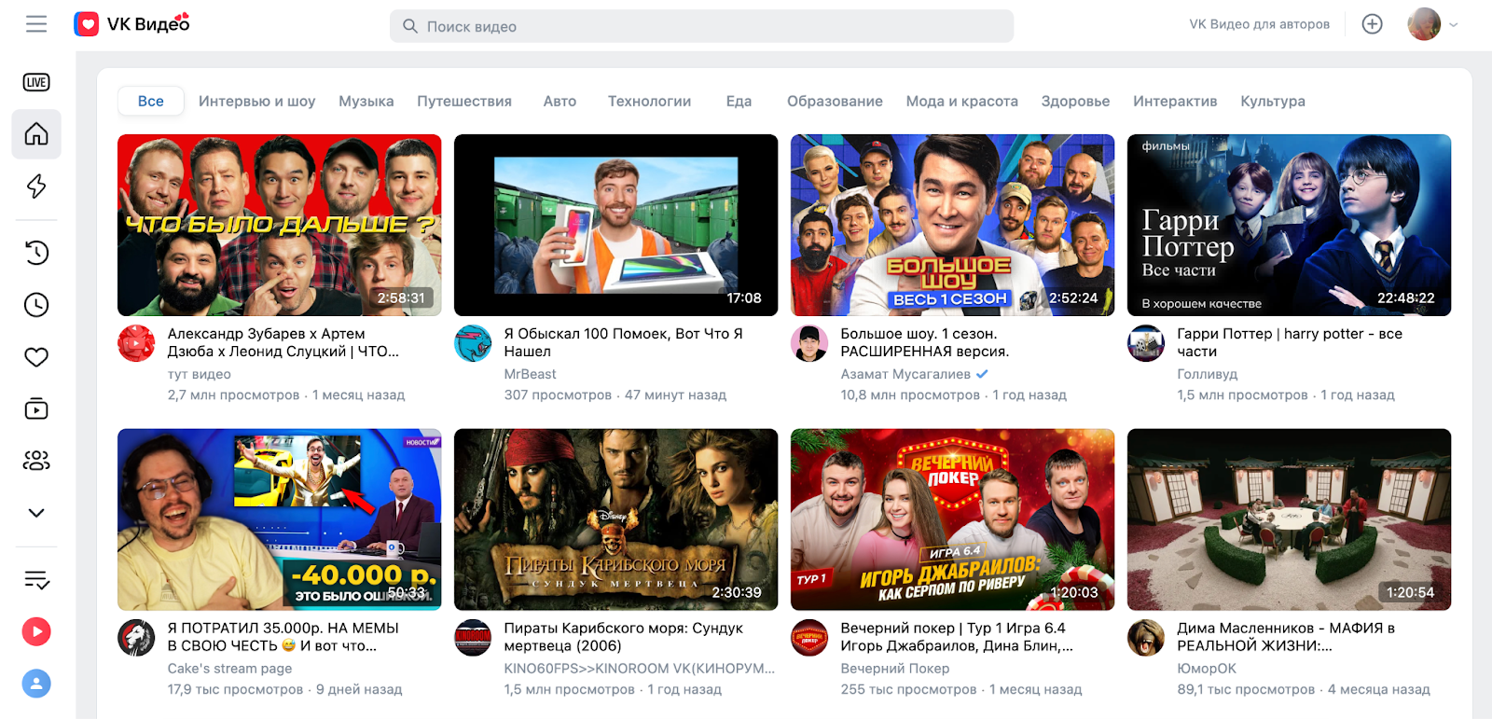
Task: Click тут видео channel avatar
Action: pyautogui.click(x=136, y=343)
